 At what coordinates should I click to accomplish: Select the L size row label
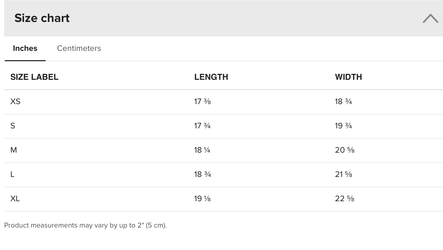click(x=12, y=174)
